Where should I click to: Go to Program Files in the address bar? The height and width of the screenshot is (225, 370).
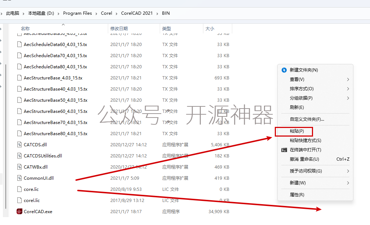point(78,13)
